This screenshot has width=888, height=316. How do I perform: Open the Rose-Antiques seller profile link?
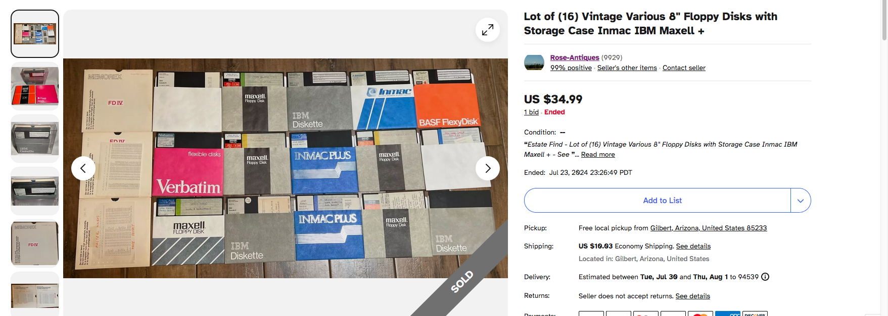tap(575, 57)
